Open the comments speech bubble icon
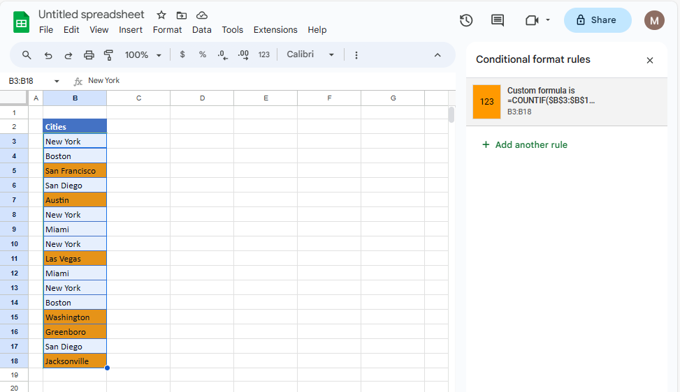The height and width of the screenshot is (392, 680). [x=498, y=20]
